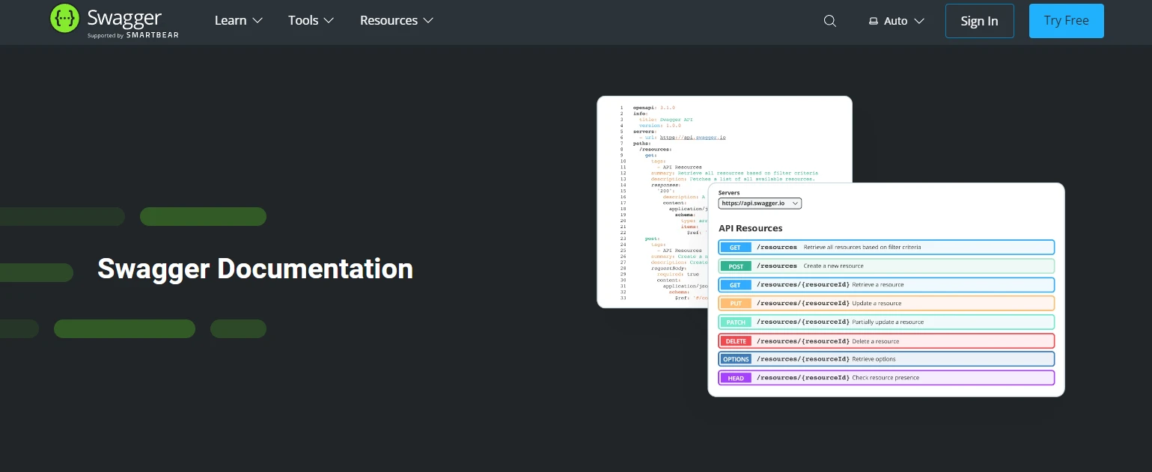Click the POST method badge

(x=735, y=266)
